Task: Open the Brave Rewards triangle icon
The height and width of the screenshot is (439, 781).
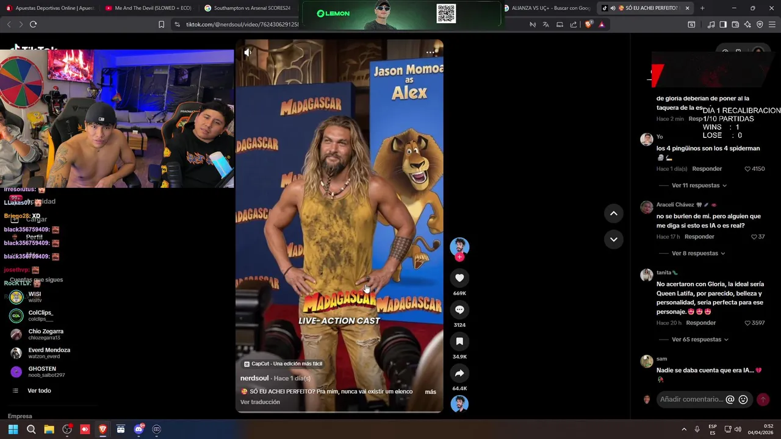Action: tap(602, 24)
